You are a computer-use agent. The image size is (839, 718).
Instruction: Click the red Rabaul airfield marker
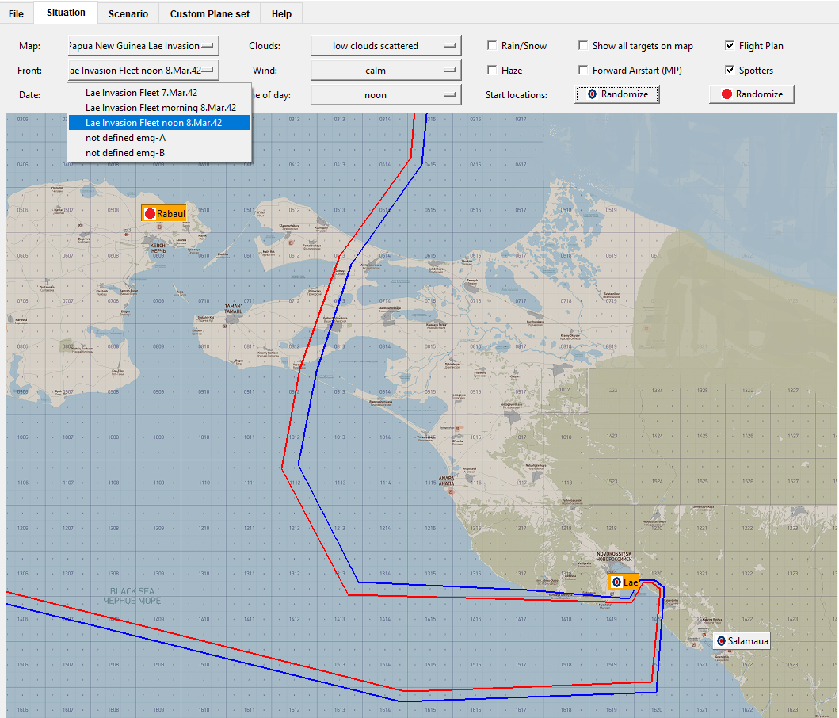(164, 214)
